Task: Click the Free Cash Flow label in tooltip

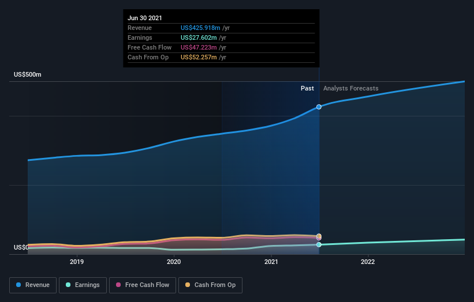Action: pyautogui.click(x=150, y=47)
